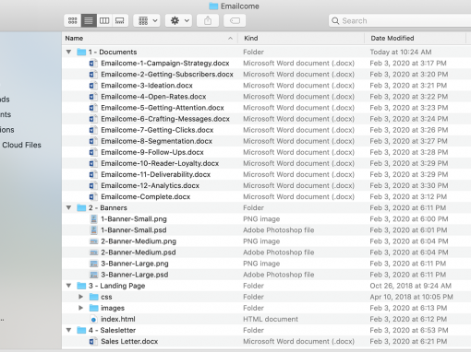471x352 pixels.
Task: Select Emailcome-12-Analytics.docx file name
Action: [151, 185]
